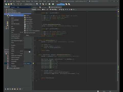Click the fourth filter icon in Navigator bottom bar
Image resolution: width=123 pixels, height=92 pixels.
(13, 89)
